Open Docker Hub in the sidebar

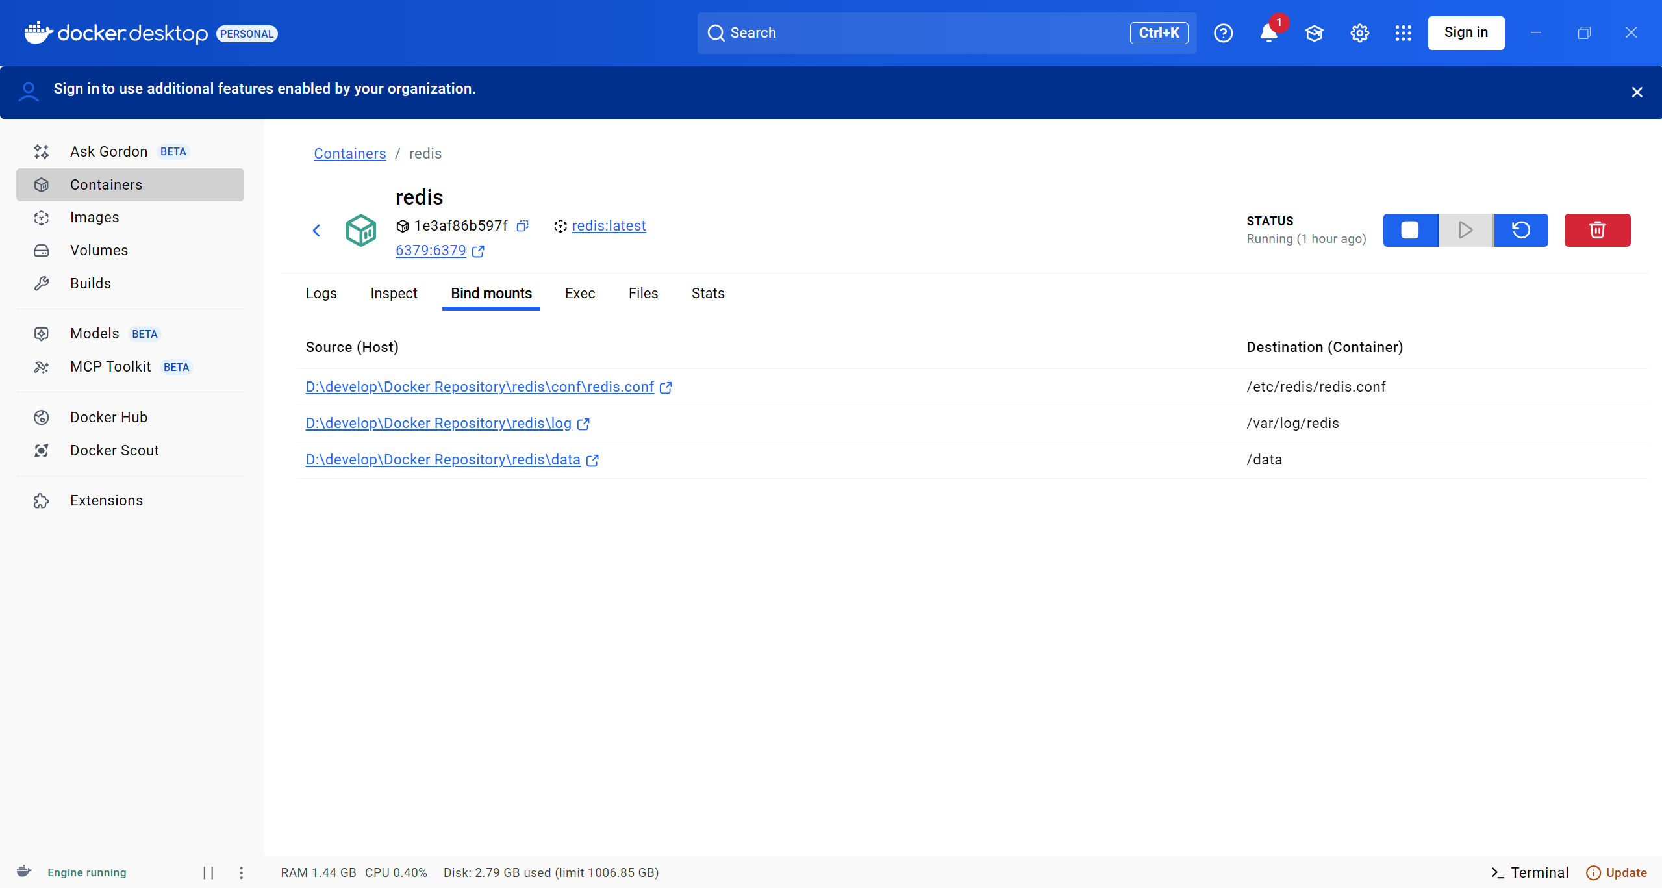coord(130,418)
